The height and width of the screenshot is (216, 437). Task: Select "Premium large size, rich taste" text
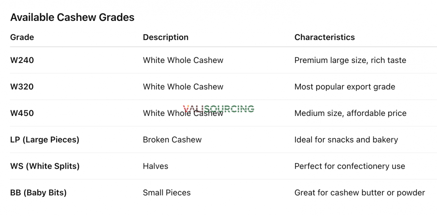[350, 60]
